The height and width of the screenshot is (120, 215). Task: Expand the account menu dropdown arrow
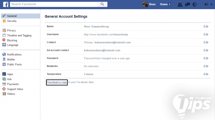click(x=211, y=4)
